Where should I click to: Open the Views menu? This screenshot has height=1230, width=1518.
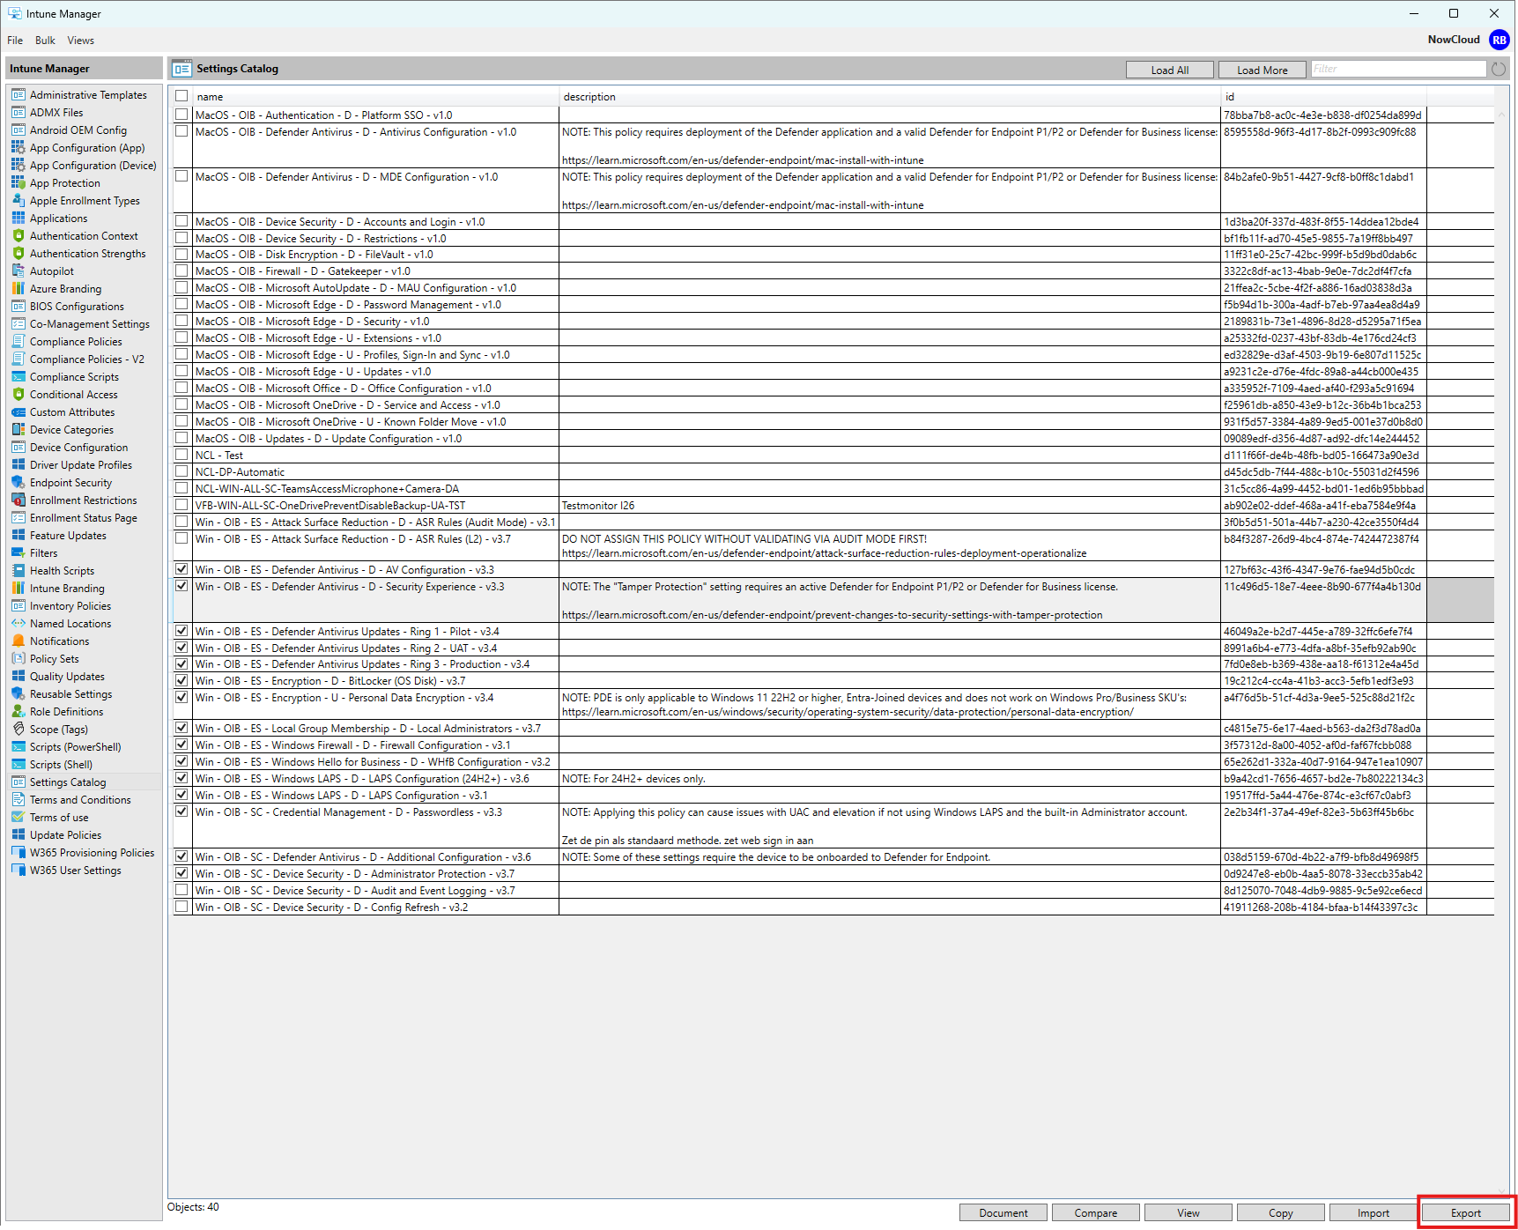pos(80,41)
